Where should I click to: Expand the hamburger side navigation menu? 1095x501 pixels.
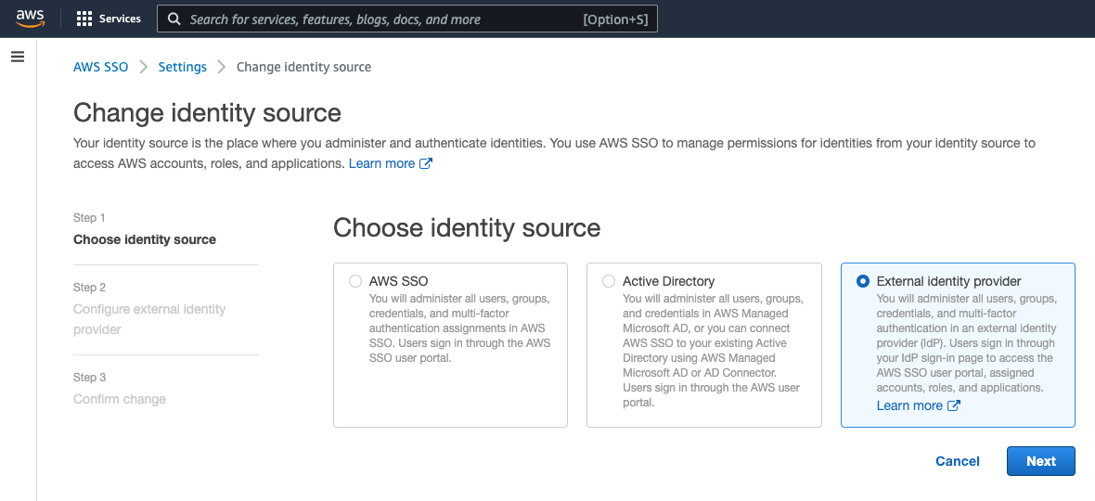pyautogui.click(x=17, y=57)
